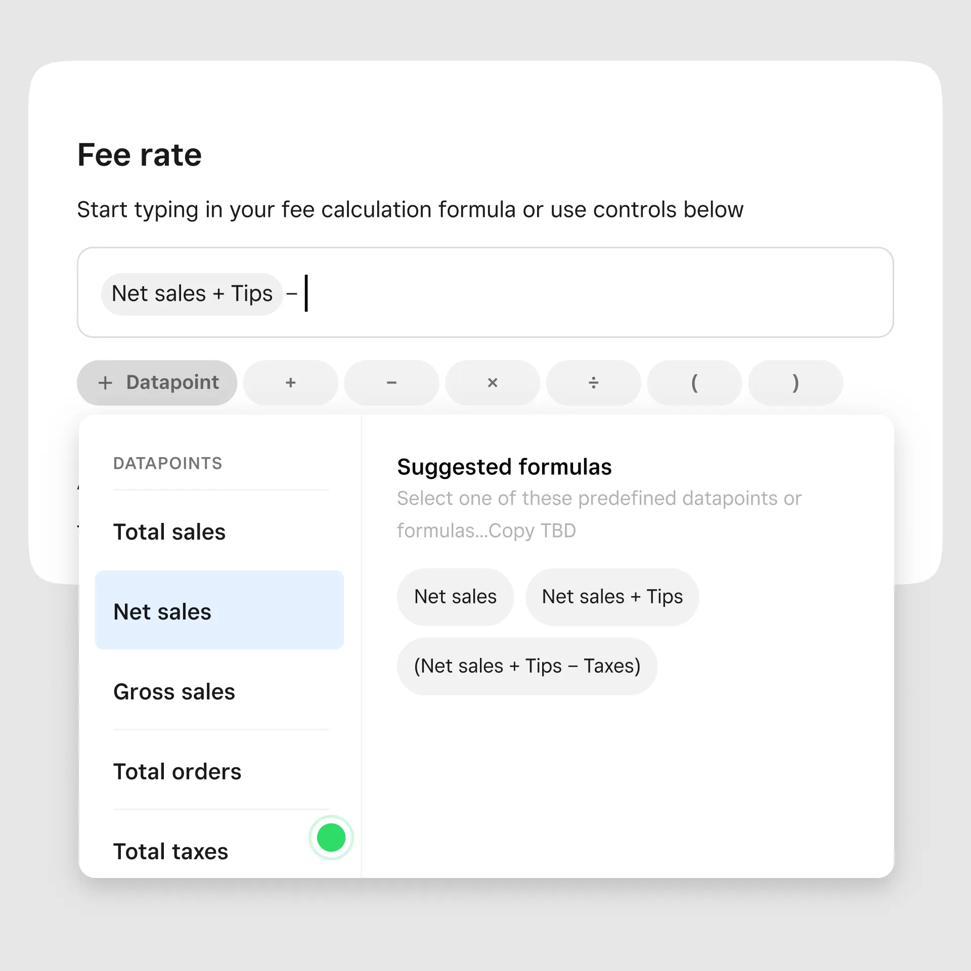
Task: Click the minus sign inside the formula field
Action: click(292, 294)
